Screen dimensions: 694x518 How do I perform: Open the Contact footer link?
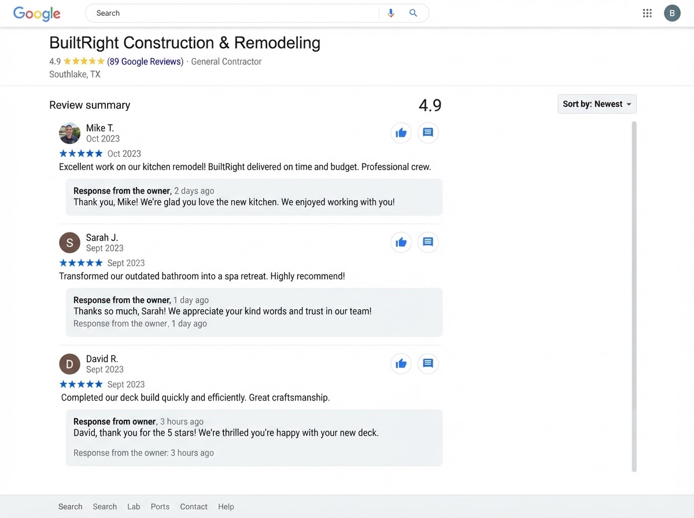[194, 506]
